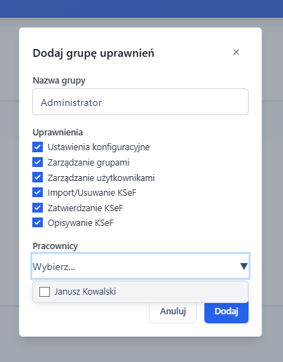Click the Dodaj button
Viewport: 283px width, 362px height.
pyautogui.click(x=226, y=311)
